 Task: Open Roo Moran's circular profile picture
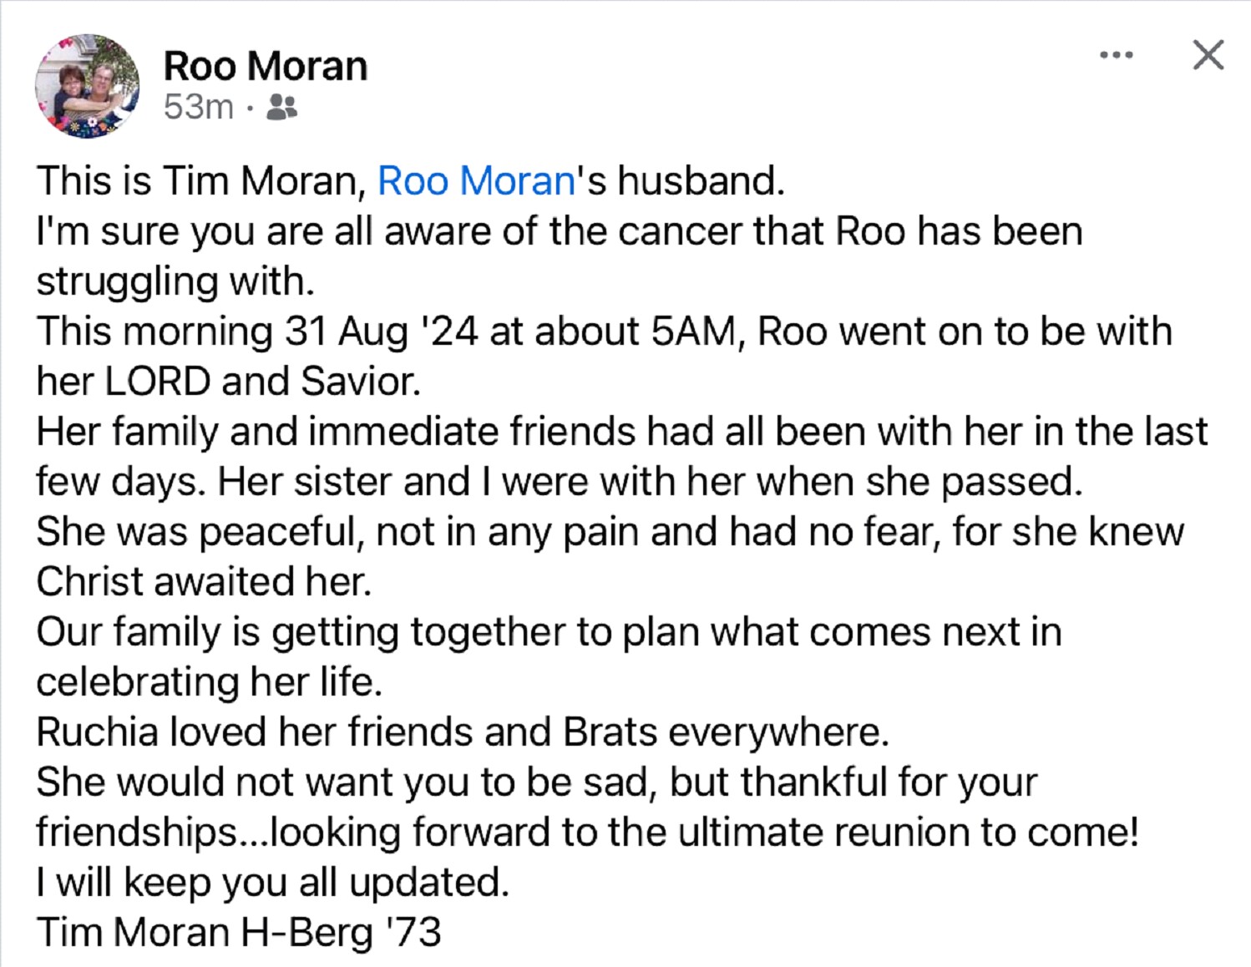(x=87, y=86)
